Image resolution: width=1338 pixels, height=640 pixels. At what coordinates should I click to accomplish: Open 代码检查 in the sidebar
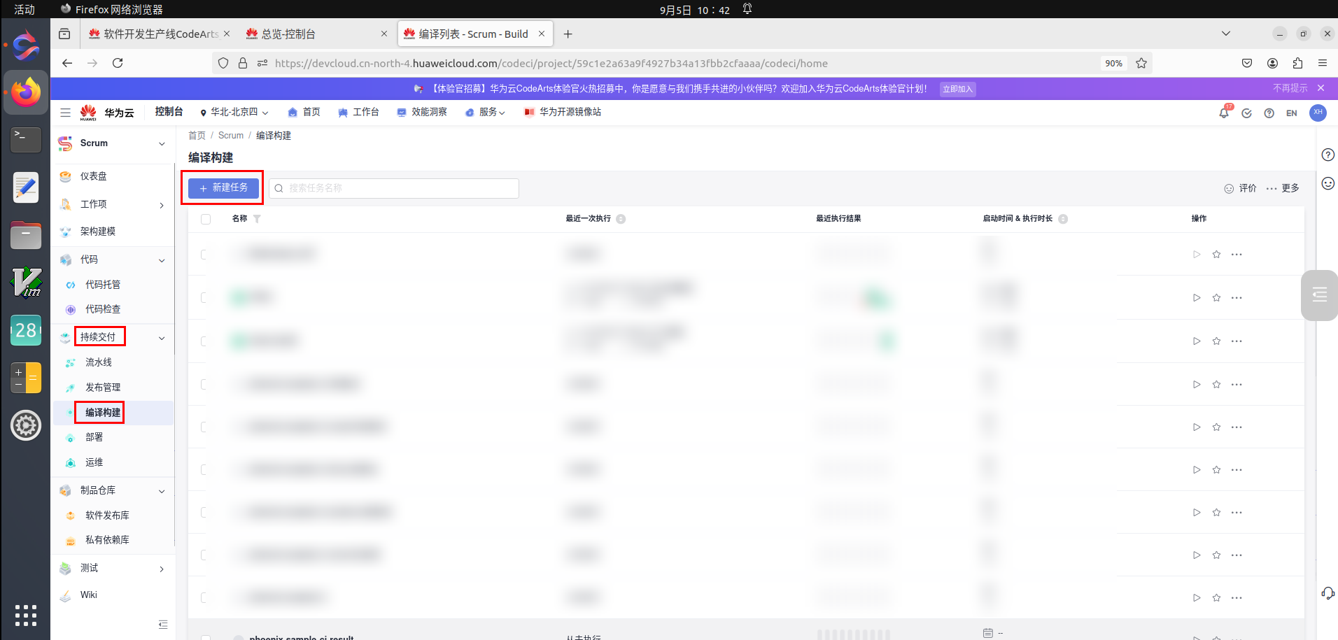103,309
